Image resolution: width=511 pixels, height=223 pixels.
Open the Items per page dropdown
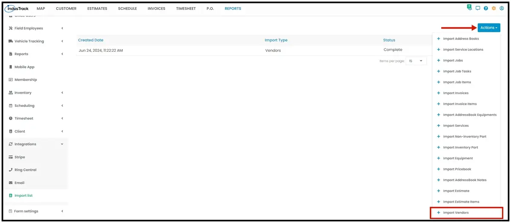pos(416,61)
